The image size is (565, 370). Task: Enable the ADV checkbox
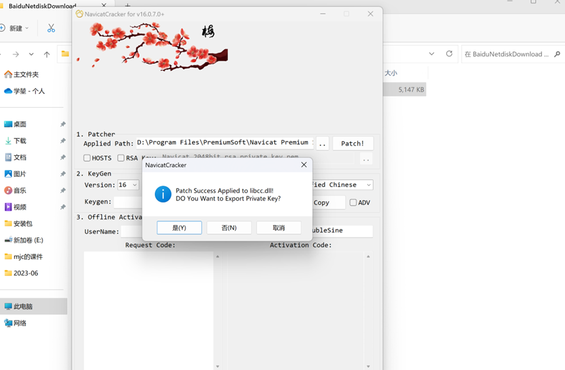click(353, 203)
